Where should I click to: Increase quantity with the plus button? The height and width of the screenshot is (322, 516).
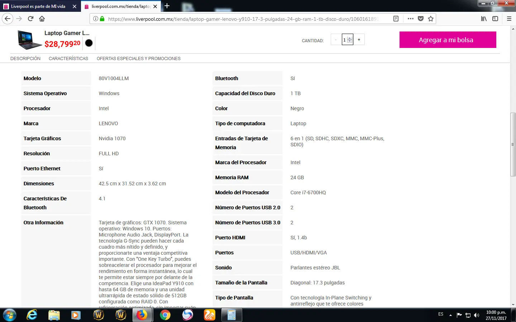pyautogui.click(x=359, y=40)
